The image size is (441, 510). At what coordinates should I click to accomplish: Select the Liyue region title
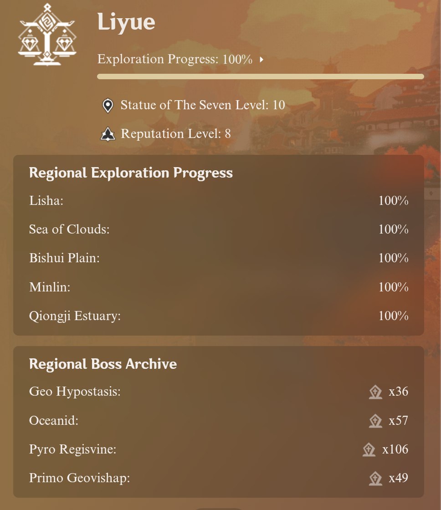point(126,22)
